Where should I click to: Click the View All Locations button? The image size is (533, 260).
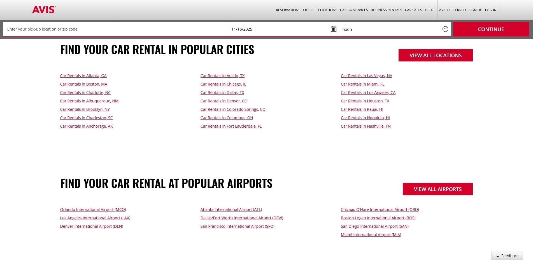coord(435,55)
